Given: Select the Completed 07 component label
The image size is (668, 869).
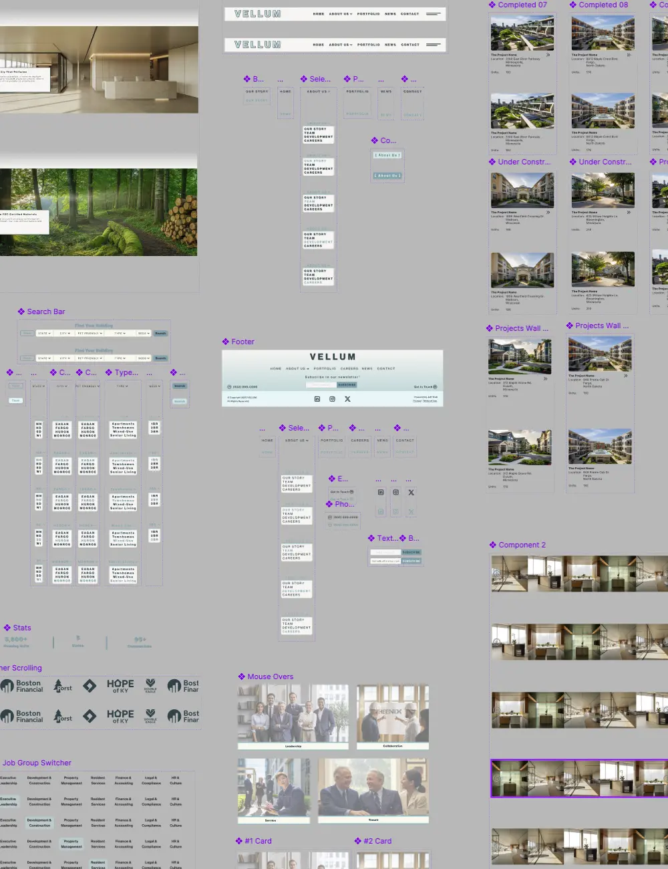Looking at the screenshot, I should [522, 5].
